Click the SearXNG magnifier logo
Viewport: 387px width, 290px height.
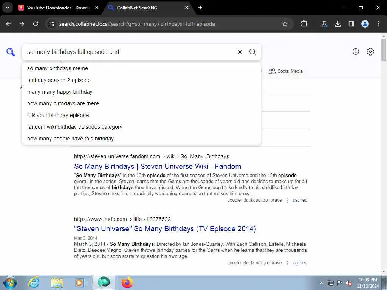pos(11,52)
